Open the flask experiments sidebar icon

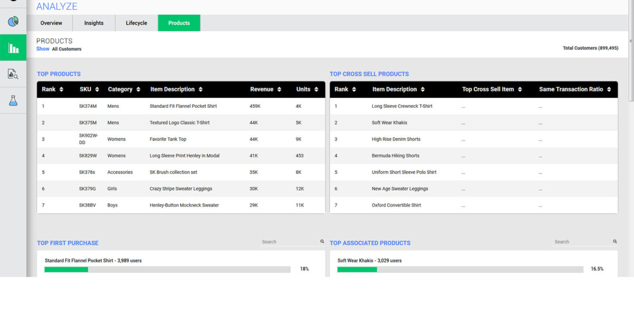(13, 100)
